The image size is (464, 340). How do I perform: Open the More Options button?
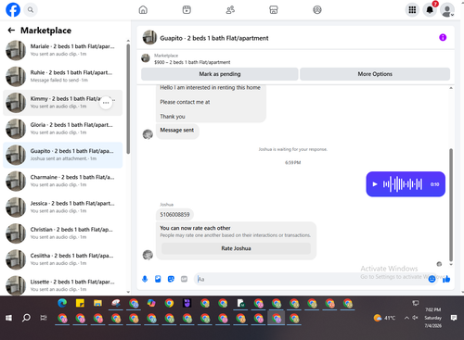[x=375, y=74]
